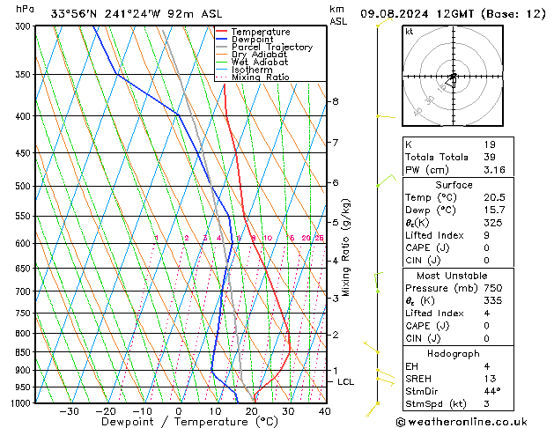Click the 850 hPa pressure label

click(x=23, y=352)
